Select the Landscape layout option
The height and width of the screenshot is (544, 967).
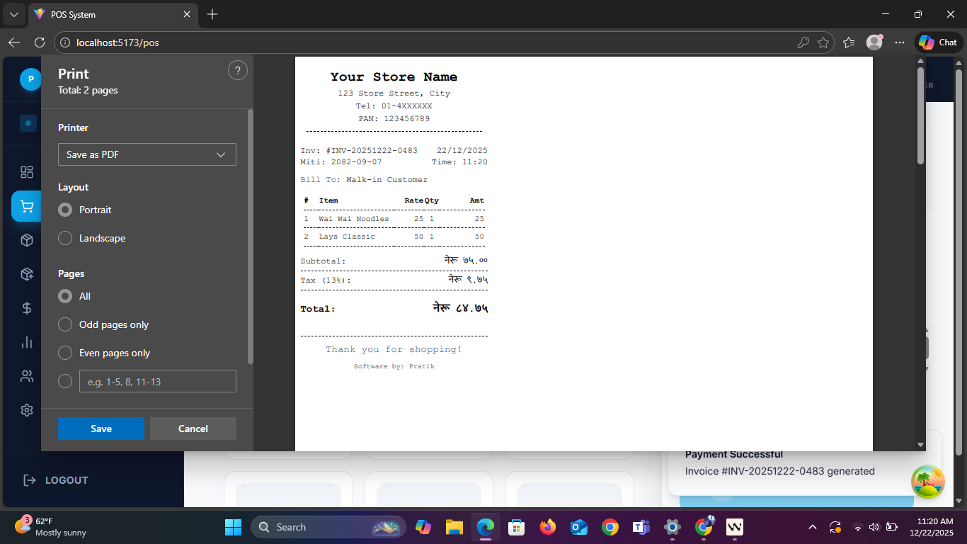click(x=65, y=238)
